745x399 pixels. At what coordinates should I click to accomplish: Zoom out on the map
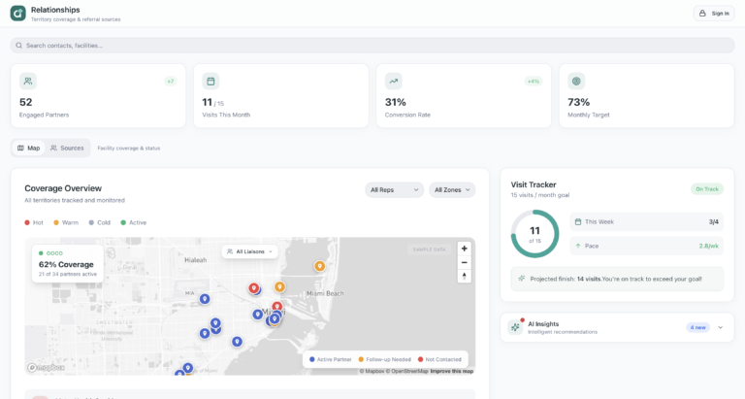tap(465, 262)
